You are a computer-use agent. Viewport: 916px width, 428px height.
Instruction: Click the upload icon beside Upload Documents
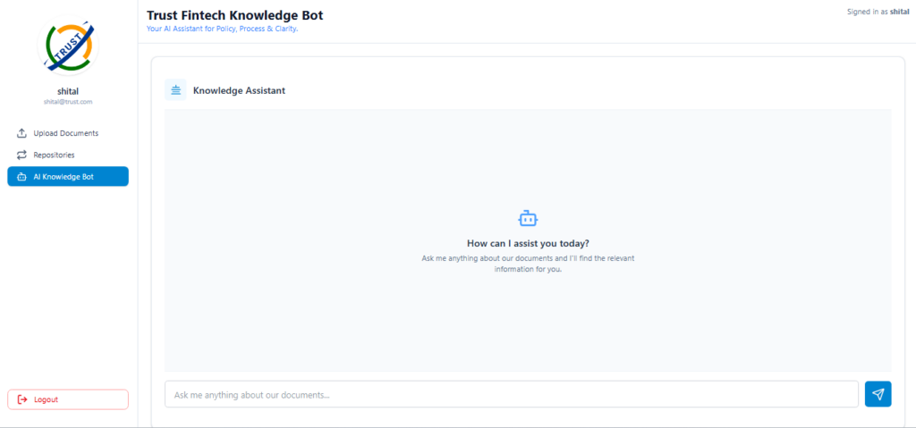[21, 133]
